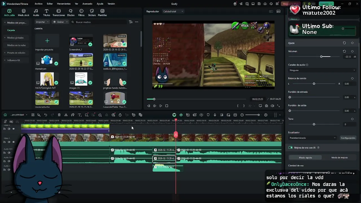Expand the Presets de edición tree item
This screenshot has height=203, width=361.
[5, 53]
